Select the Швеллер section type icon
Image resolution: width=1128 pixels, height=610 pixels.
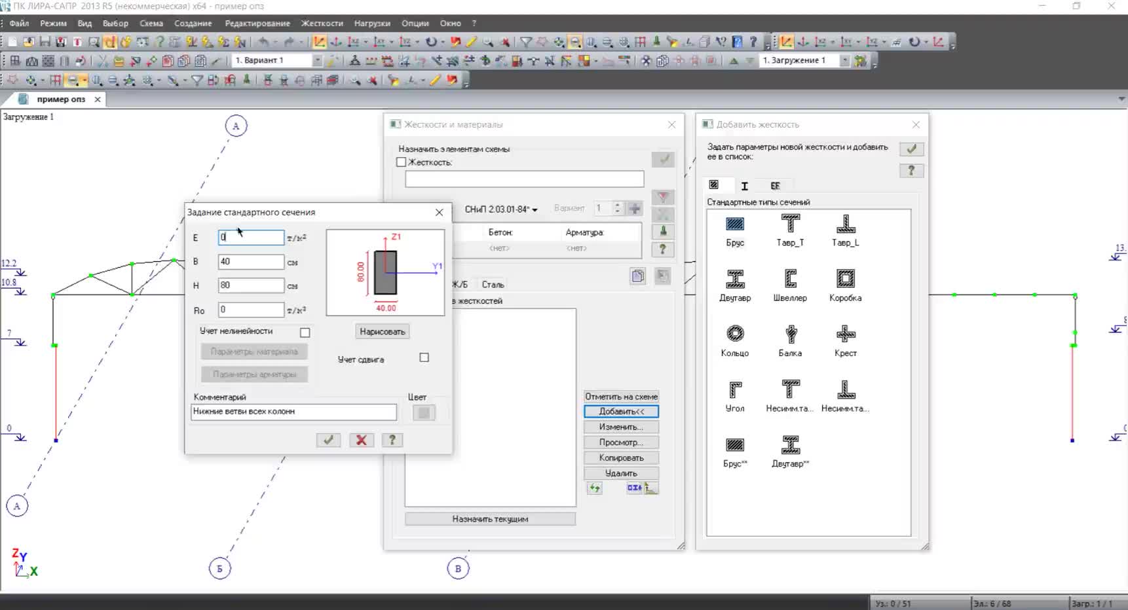point(790,279)
